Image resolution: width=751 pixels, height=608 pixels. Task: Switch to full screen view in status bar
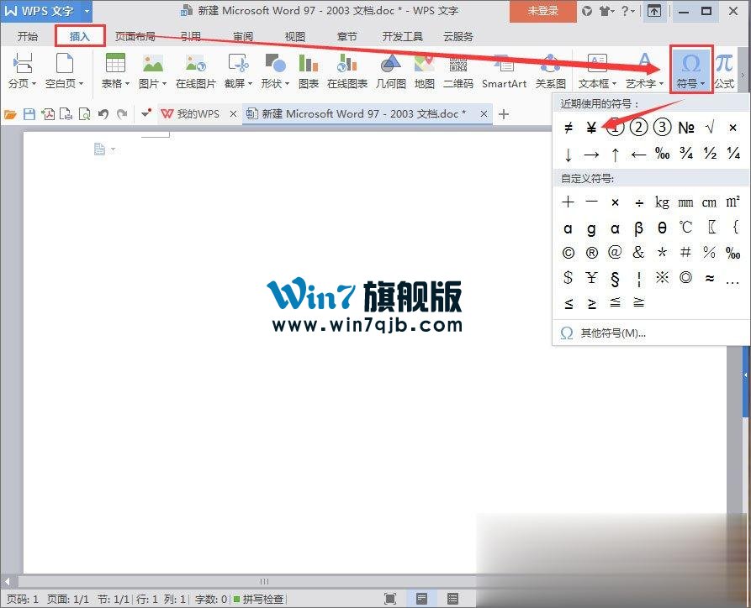390,599
